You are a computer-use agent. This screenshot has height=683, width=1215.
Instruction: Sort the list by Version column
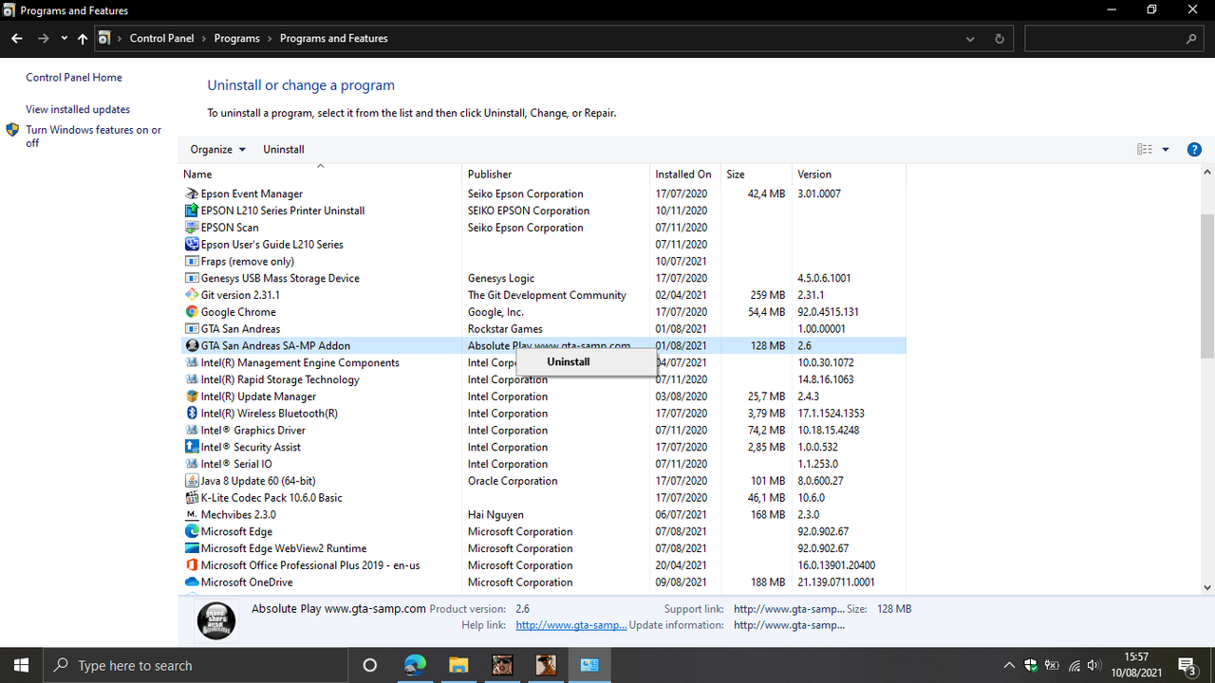(849, 175)
